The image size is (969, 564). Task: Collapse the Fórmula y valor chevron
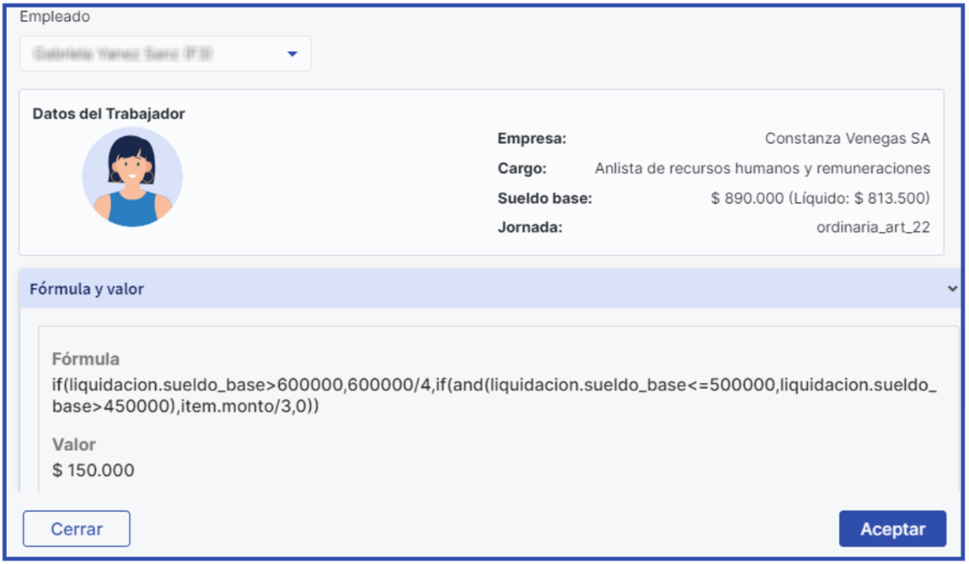click(951, 289)
